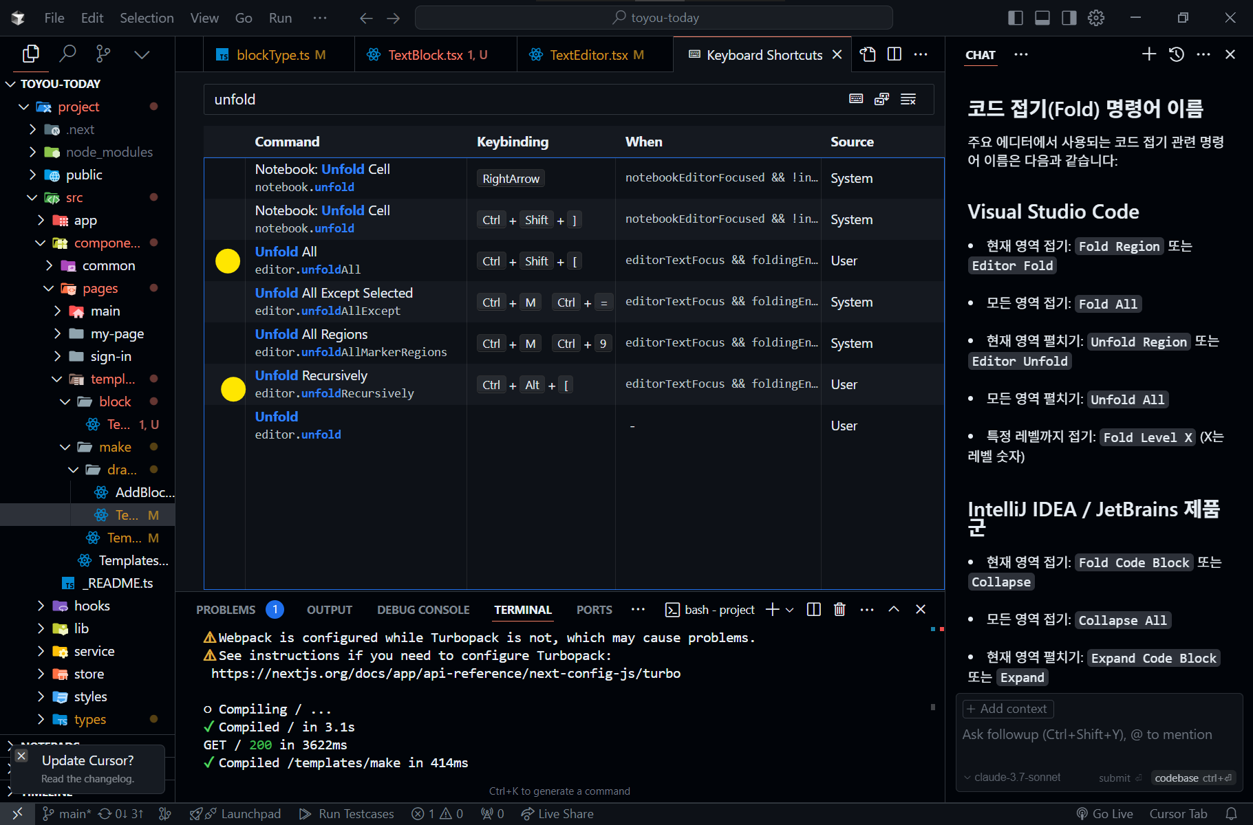This screenshot has height=825, width=1253.
Task: Click Run Testcases in status bar
Action: tap(347, 814)
